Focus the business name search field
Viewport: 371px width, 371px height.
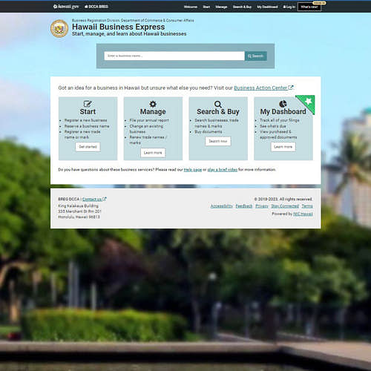174,56
